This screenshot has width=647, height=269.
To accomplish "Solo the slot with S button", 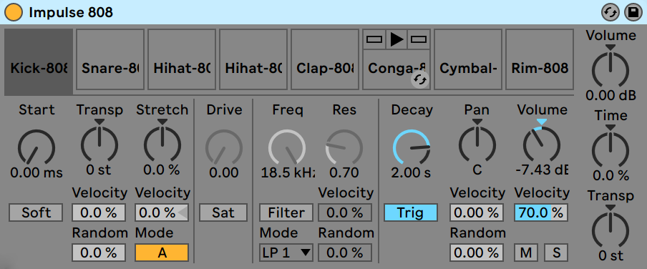I will click(556, 253).
